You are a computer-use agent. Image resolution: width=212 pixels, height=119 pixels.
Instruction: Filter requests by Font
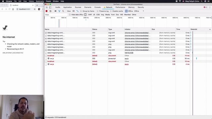tap(113, 15)
